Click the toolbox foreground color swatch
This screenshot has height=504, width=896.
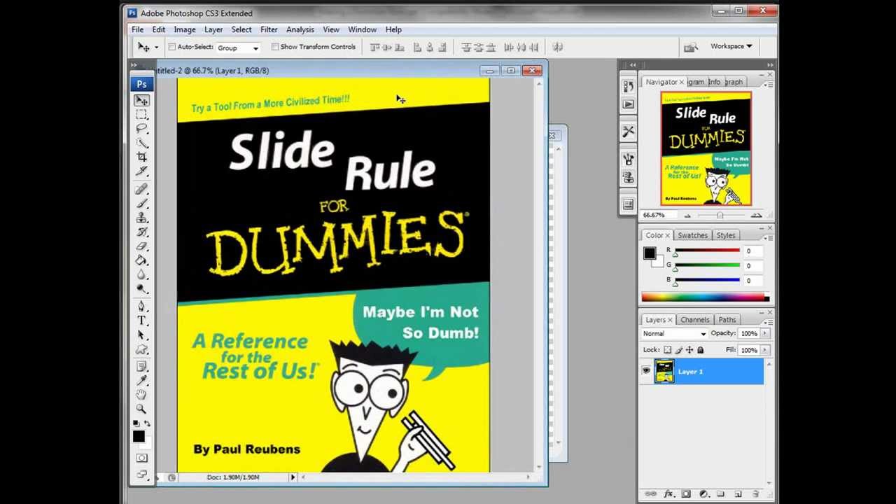coord(139,437)
